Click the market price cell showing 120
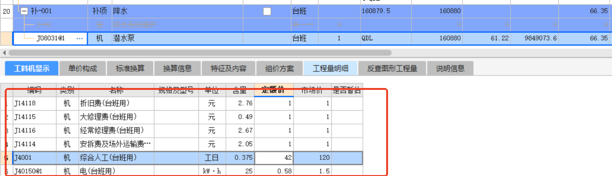612x176 pixels. [x=313, y=158]
